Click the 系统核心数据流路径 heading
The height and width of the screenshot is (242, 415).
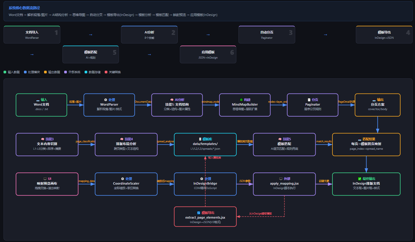click(x=24, y=8)
